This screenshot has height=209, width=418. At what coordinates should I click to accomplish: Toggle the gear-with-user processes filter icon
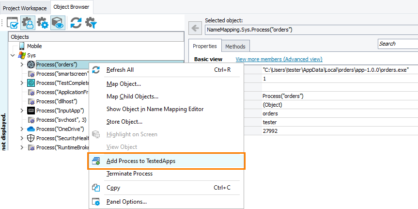[x=28, y=23]
